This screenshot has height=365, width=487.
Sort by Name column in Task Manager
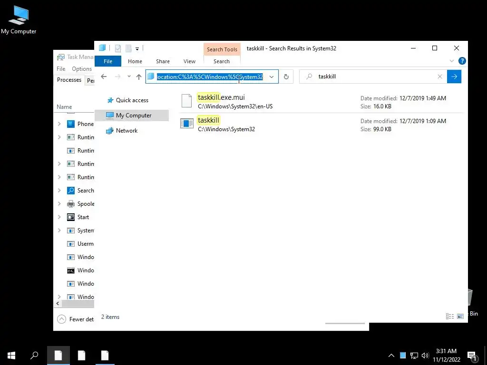coord(64,107)
